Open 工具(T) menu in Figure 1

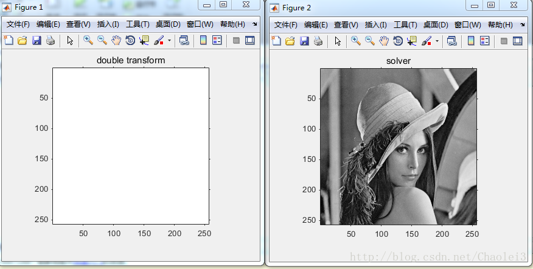coord(138,24)
